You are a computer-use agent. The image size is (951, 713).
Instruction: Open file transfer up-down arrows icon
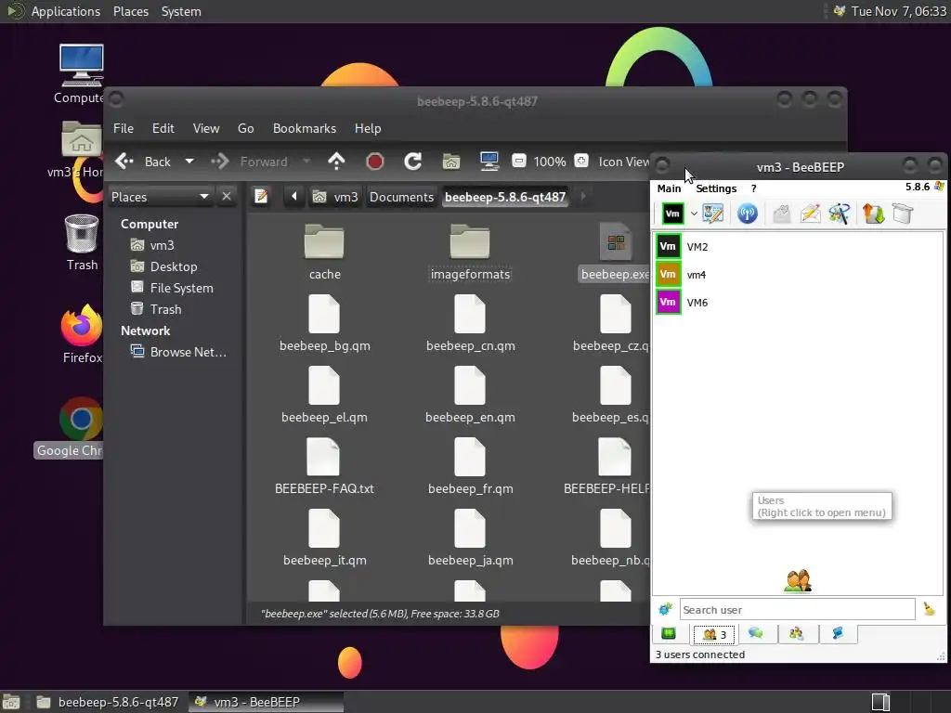pos(873,214)
